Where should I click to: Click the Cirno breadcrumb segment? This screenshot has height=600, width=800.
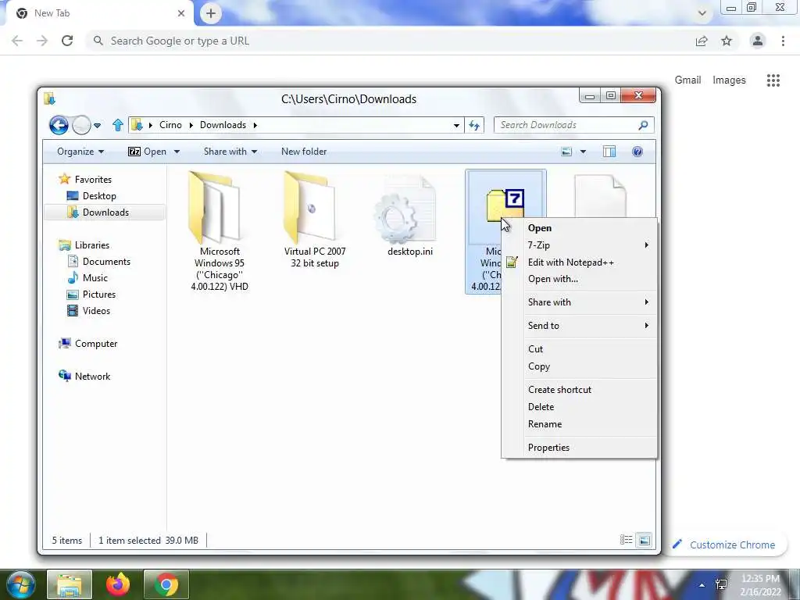170,125
